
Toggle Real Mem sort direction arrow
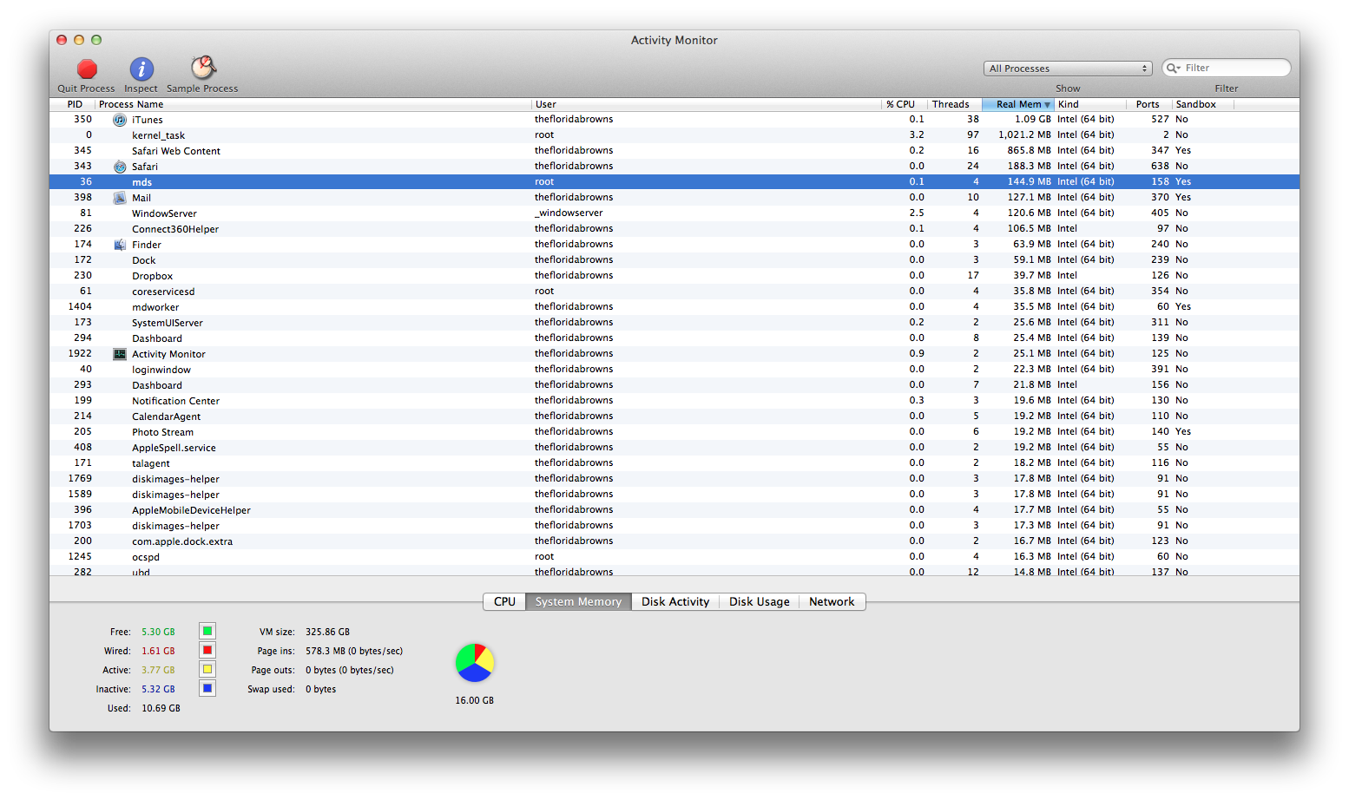click(1047, 105)
